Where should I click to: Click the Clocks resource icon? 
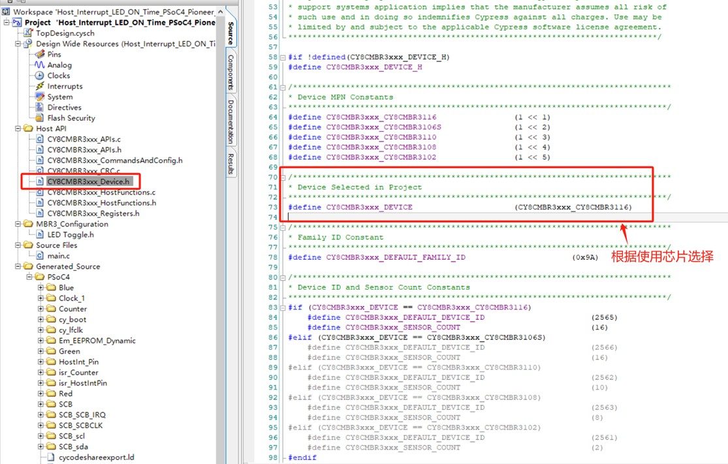(40, 76)
